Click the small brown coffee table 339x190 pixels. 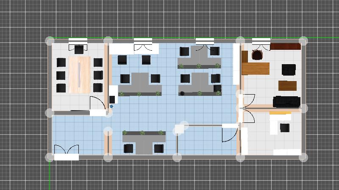[x=287, y=85]
